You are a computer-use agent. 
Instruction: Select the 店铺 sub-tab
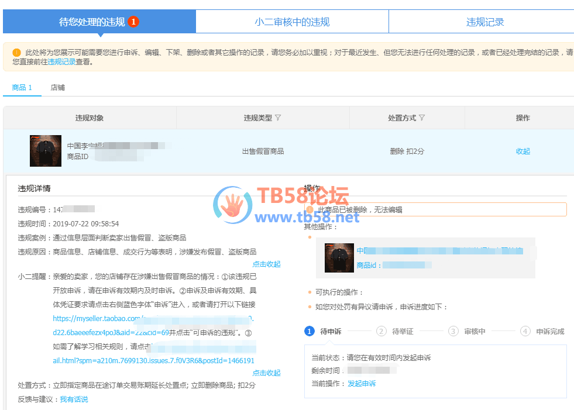(57, 88)
